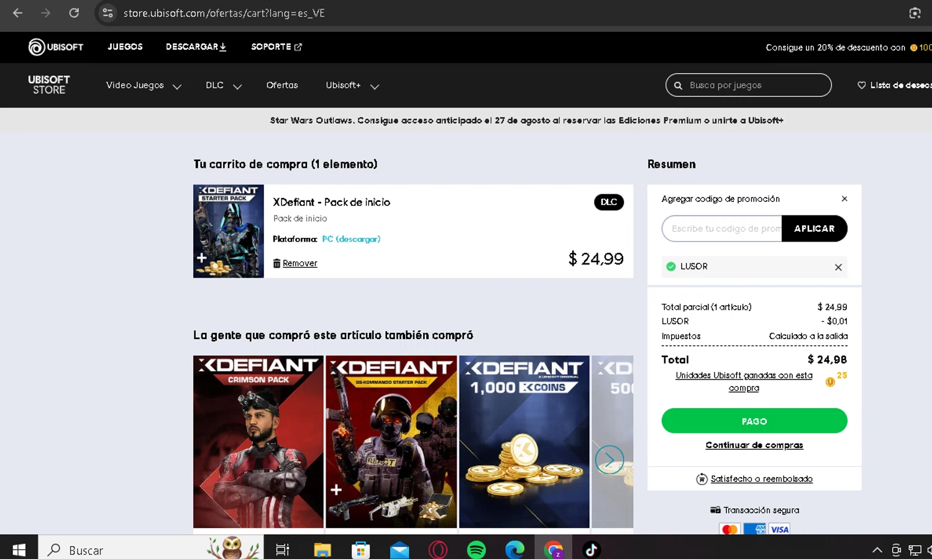The height and width of the screenshot is (559, 932).
Task: Open XDefiant - Pack de inicio title
Action: coord(332,202)
